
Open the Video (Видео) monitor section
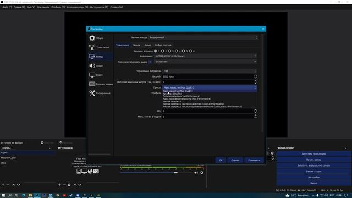(x=96, y=75)
